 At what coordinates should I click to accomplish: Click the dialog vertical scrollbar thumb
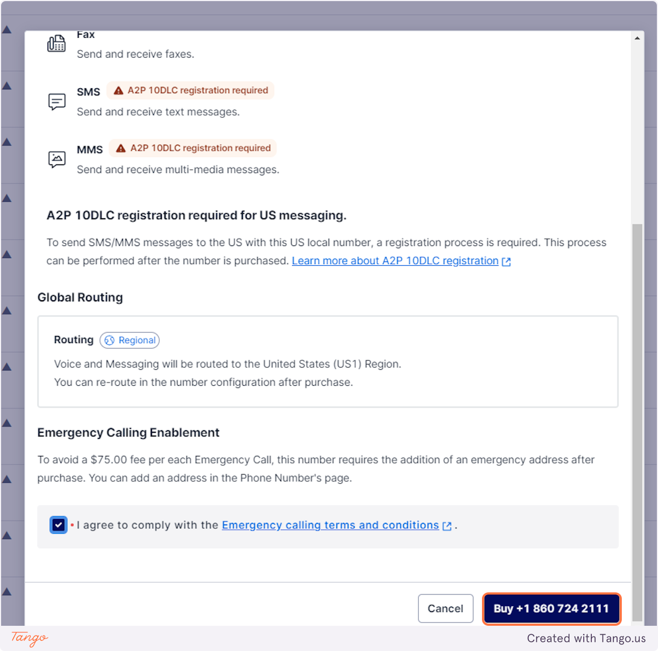point(637,422)
